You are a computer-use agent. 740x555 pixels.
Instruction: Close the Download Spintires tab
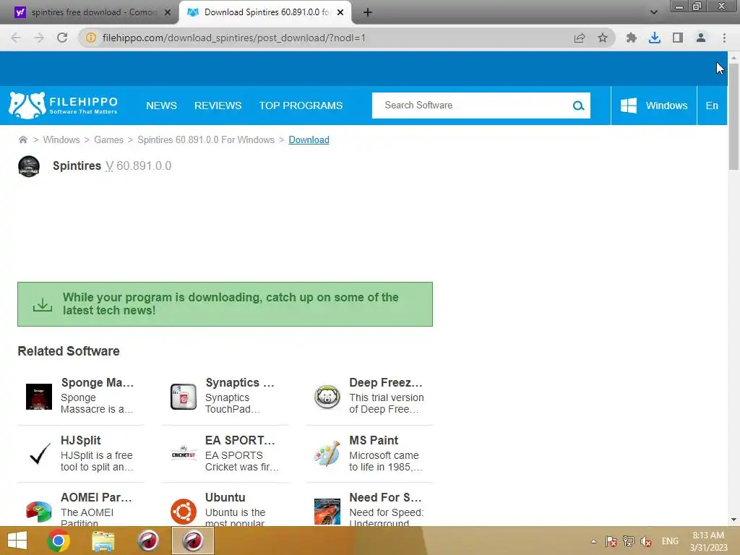coord(340,12)
